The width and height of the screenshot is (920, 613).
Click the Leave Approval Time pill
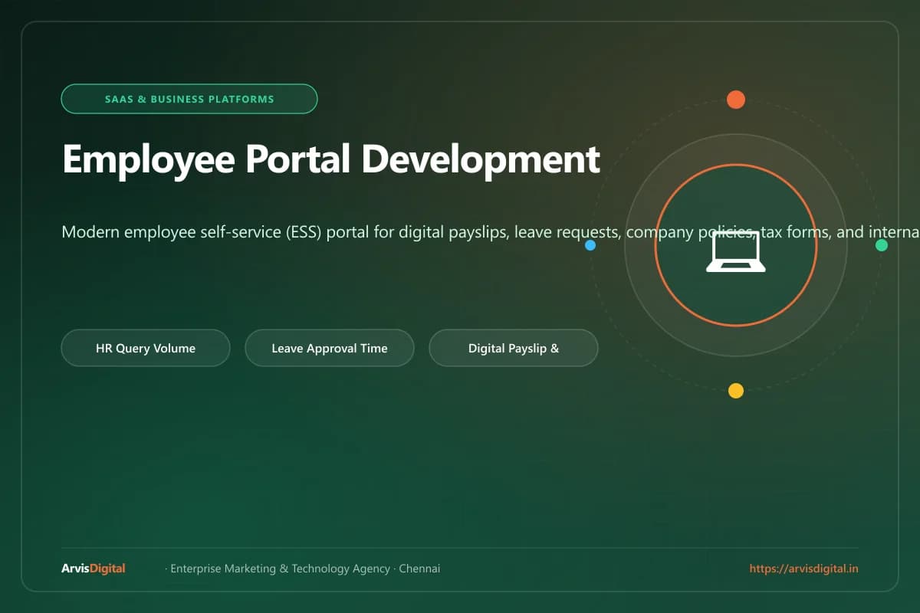pos(330,348)
